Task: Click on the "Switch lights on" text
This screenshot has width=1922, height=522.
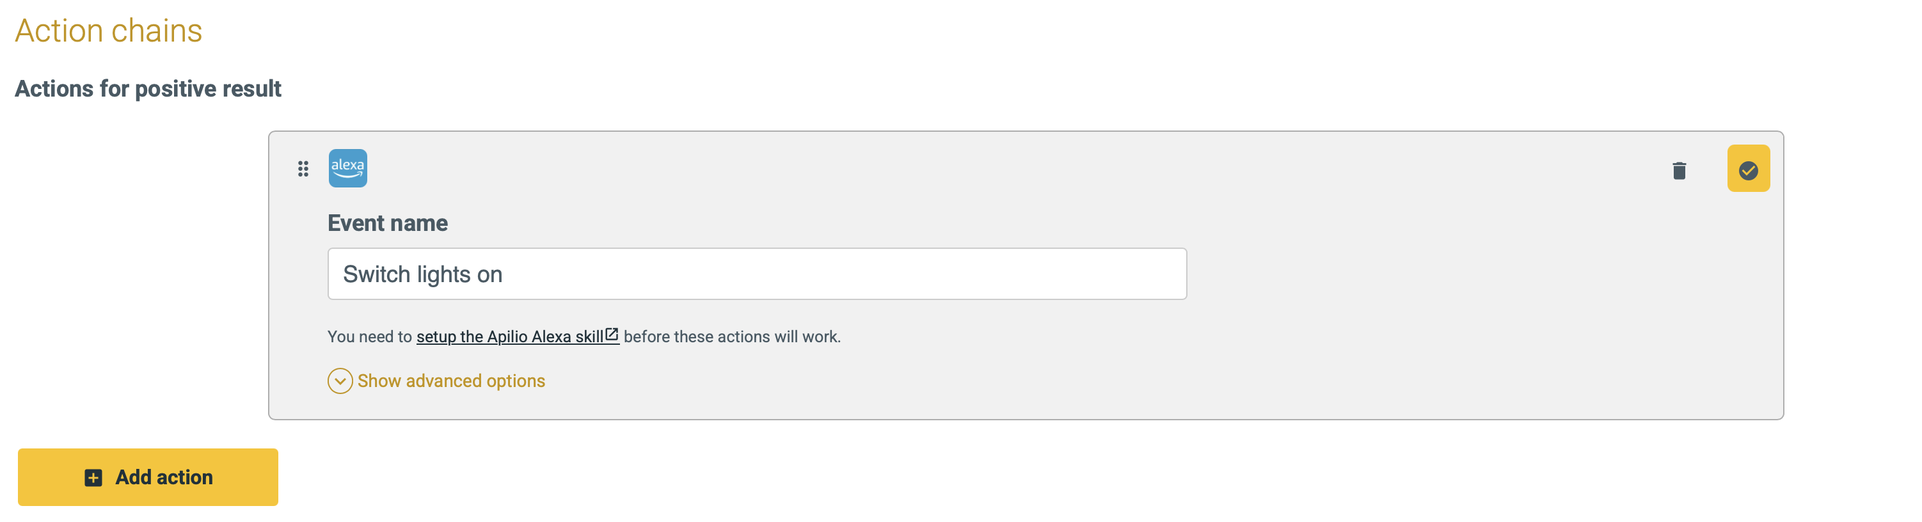Action: point(422,274)
